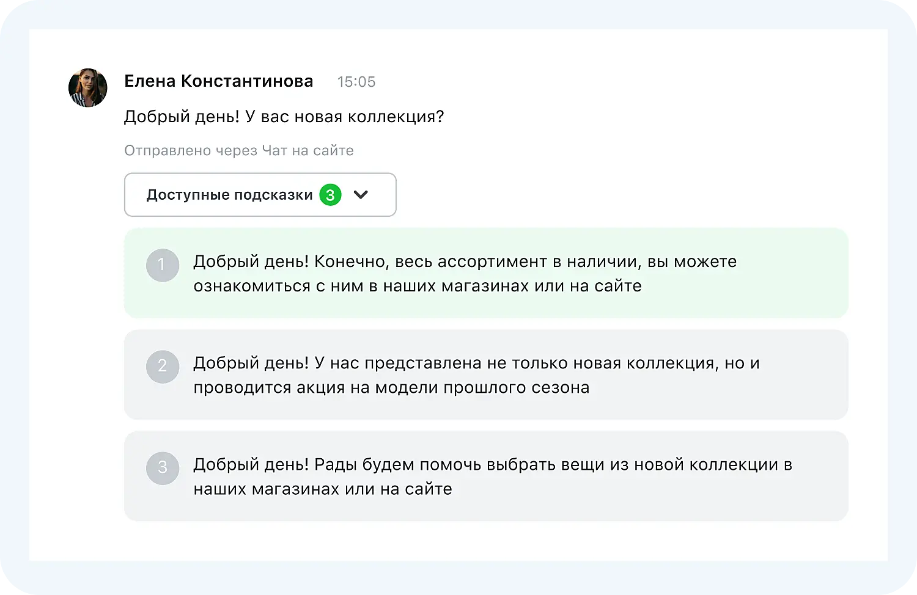Click the numbered circle 1 icon

click(162, 265)
